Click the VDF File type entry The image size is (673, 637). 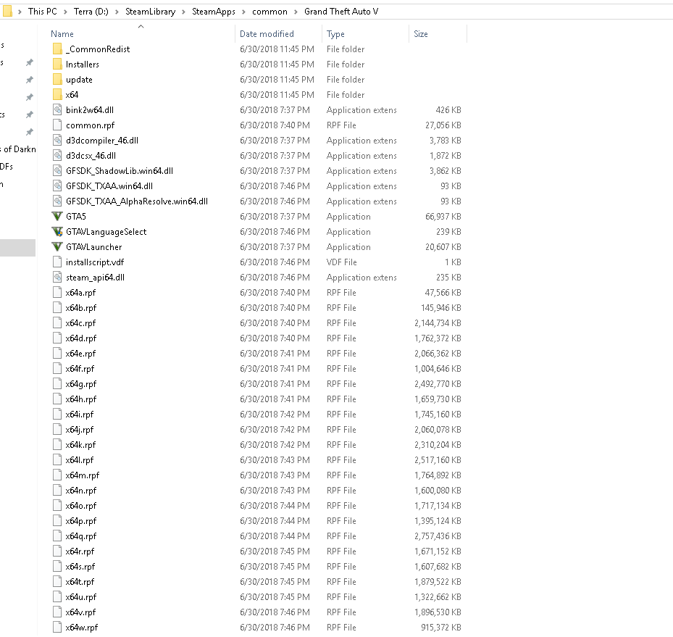[342, 262]
